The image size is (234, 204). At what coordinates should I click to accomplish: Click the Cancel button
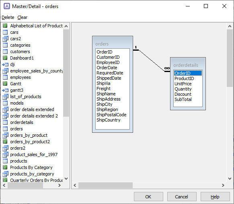(x=182, y=197)
